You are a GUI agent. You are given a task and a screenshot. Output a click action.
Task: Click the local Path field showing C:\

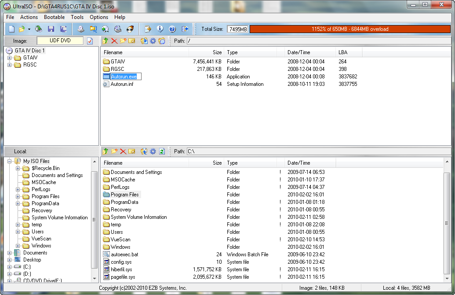319,151
